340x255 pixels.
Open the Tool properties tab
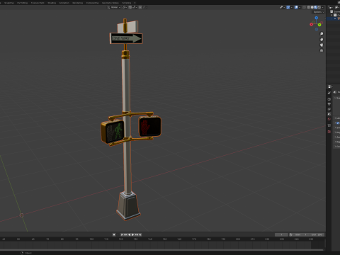coord(329,93)
